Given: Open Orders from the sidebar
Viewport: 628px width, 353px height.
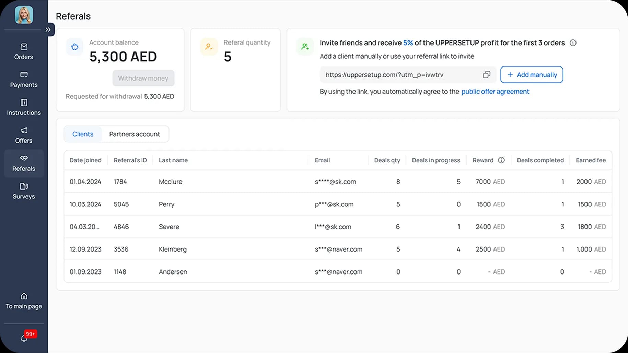Looking at the screenshot, I should 24,51.
